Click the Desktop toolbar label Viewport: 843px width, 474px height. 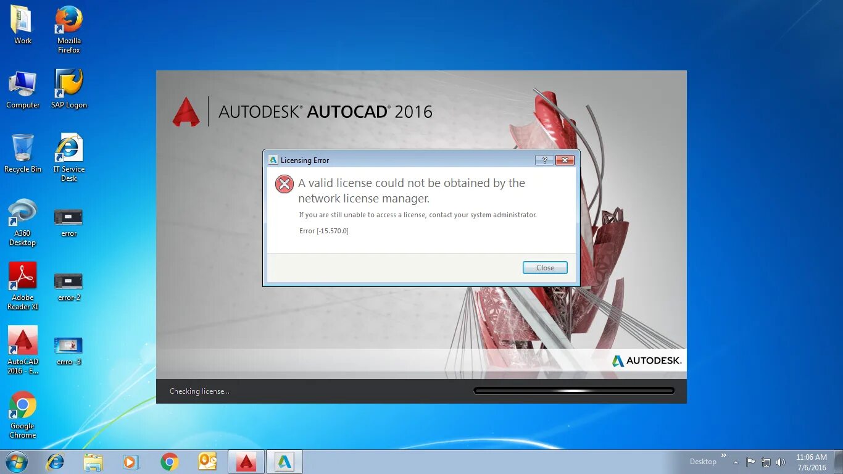click(x=703, y=462)
